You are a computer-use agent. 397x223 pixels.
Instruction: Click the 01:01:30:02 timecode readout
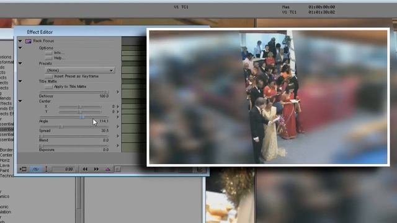tap(321, 12)
